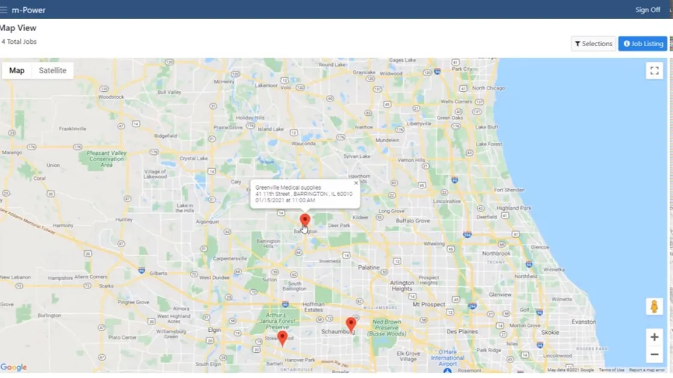This screenshot has width=673, height=378.
Task: Close the Greenville Medical supplies info popup
Action: (356, 183)
